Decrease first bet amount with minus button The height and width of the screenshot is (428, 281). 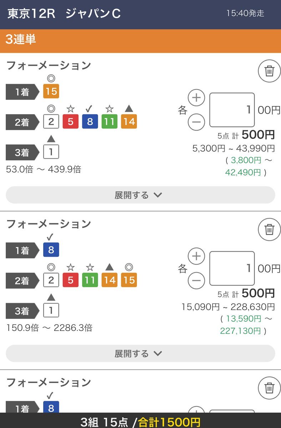196,122
